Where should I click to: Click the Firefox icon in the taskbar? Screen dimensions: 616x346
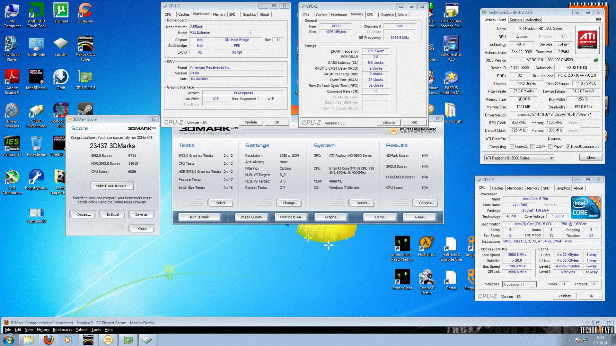[48, 340]
